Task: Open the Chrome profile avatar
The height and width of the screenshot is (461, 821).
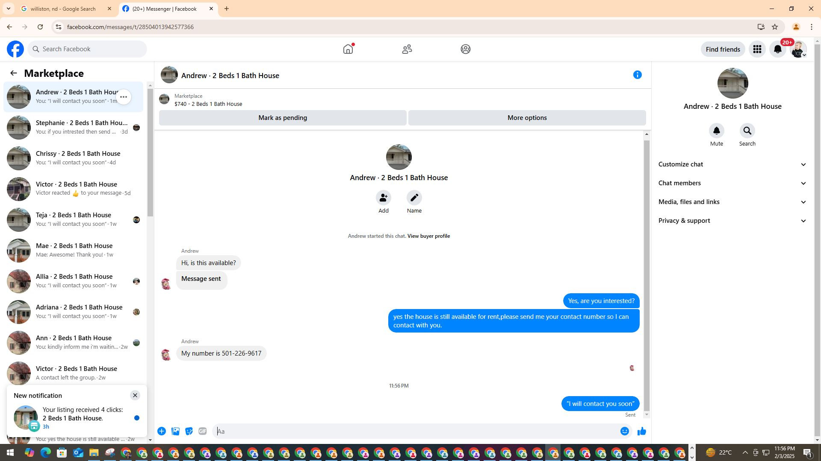Action: [796, 27]
